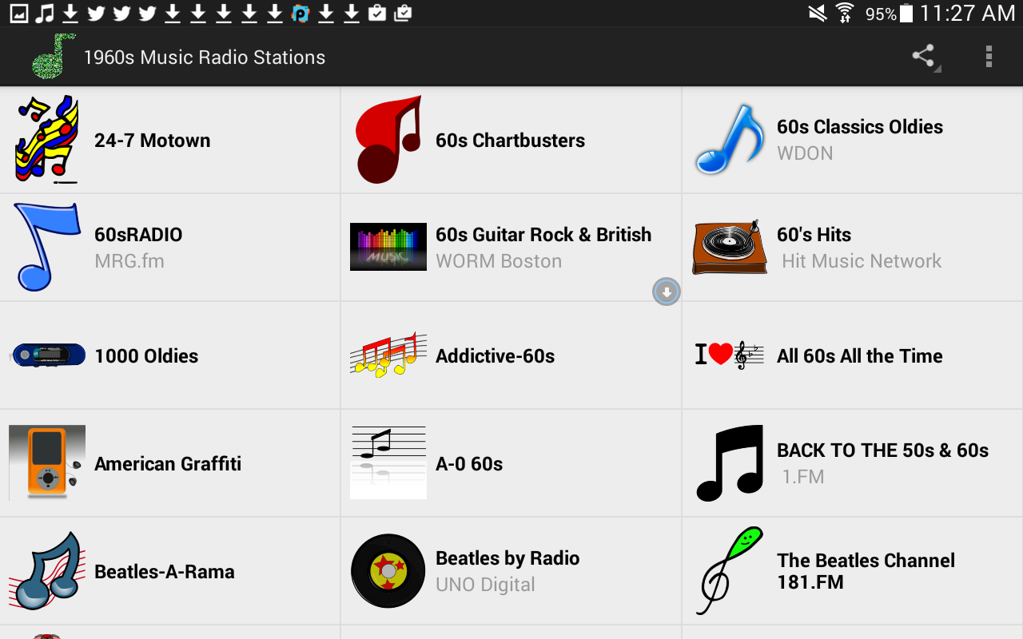Tap the music note notification in the status bar
Image resolution: width=1023 pixels, height=639 pixels.
tap(45, 13)
